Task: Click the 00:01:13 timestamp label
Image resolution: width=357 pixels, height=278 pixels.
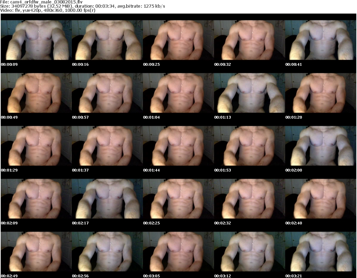Action: click(222, 117)
